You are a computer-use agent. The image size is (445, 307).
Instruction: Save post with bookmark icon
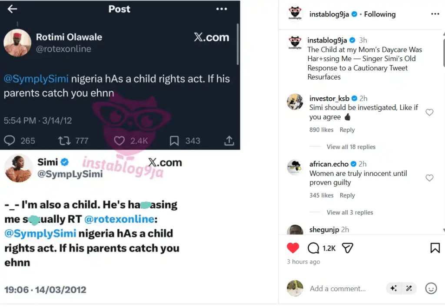[x=435, y=248]
